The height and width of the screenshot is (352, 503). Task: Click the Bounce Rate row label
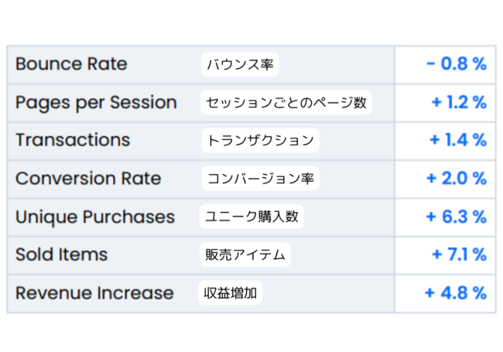pyautogui.click(x=71, y=64)
